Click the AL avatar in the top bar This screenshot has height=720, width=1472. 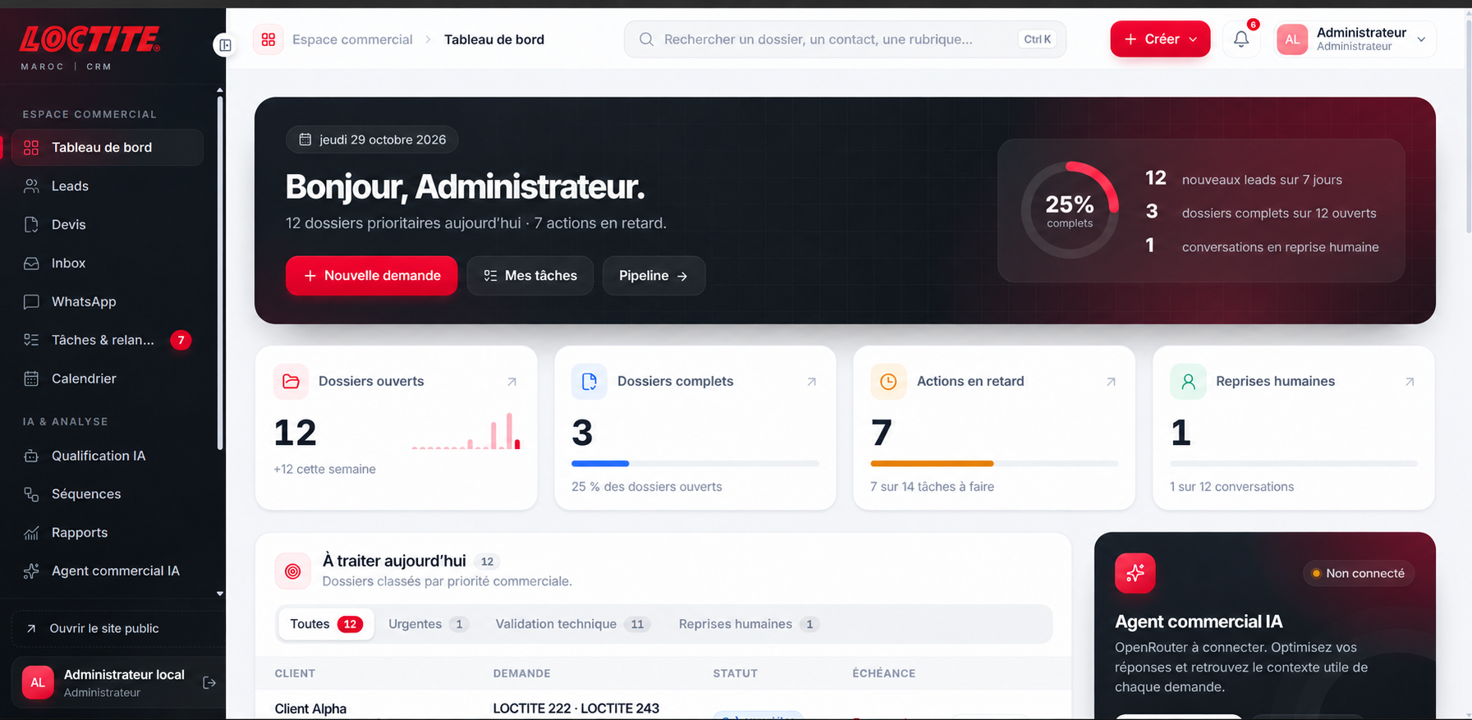pos(1292,39)
